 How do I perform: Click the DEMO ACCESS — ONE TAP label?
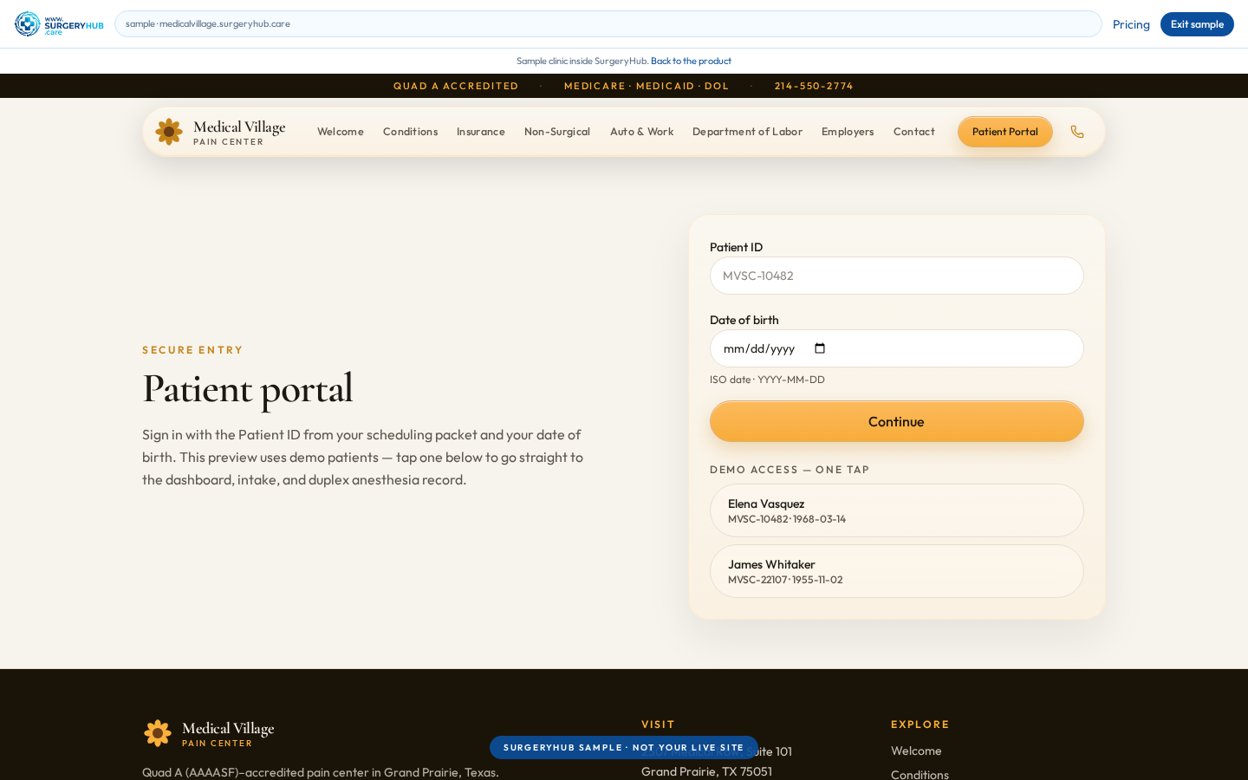coord(790,470)
